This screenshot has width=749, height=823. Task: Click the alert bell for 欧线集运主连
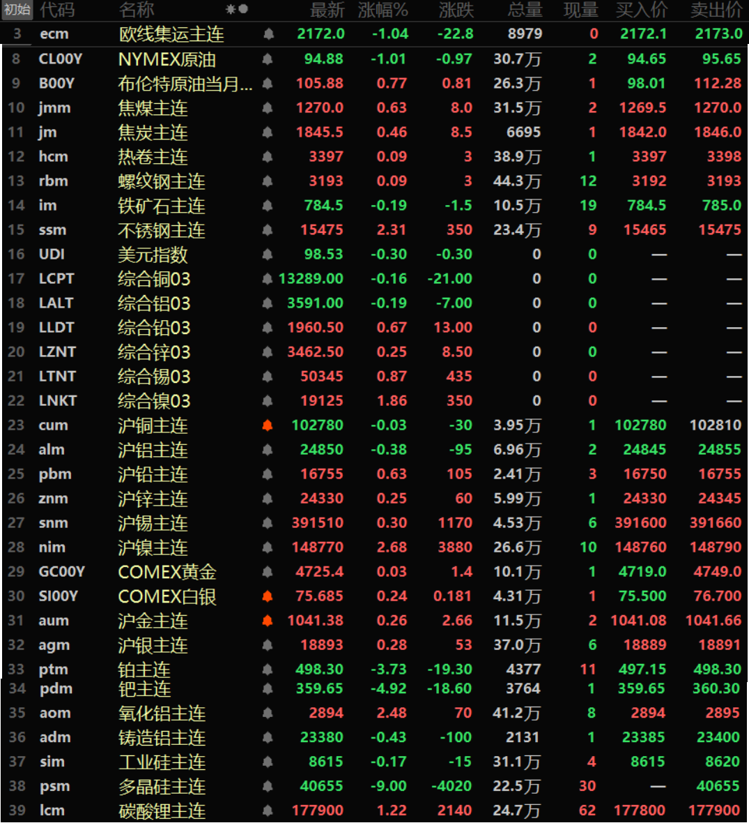tap(268, 34)
